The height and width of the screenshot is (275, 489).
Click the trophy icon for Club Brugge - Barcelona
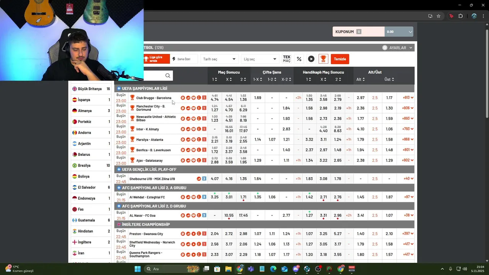pyautogui.click(x=132, y=98)
